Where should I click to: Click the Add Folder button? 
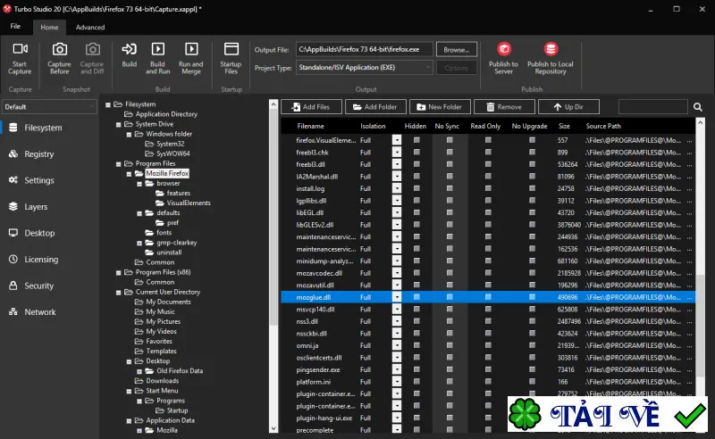pyautogui.click(x=375, y=107)
